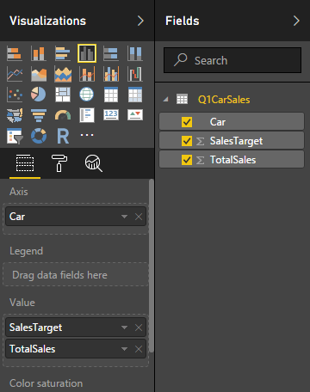Open the Car axis field dropdown

coord(124,217)
